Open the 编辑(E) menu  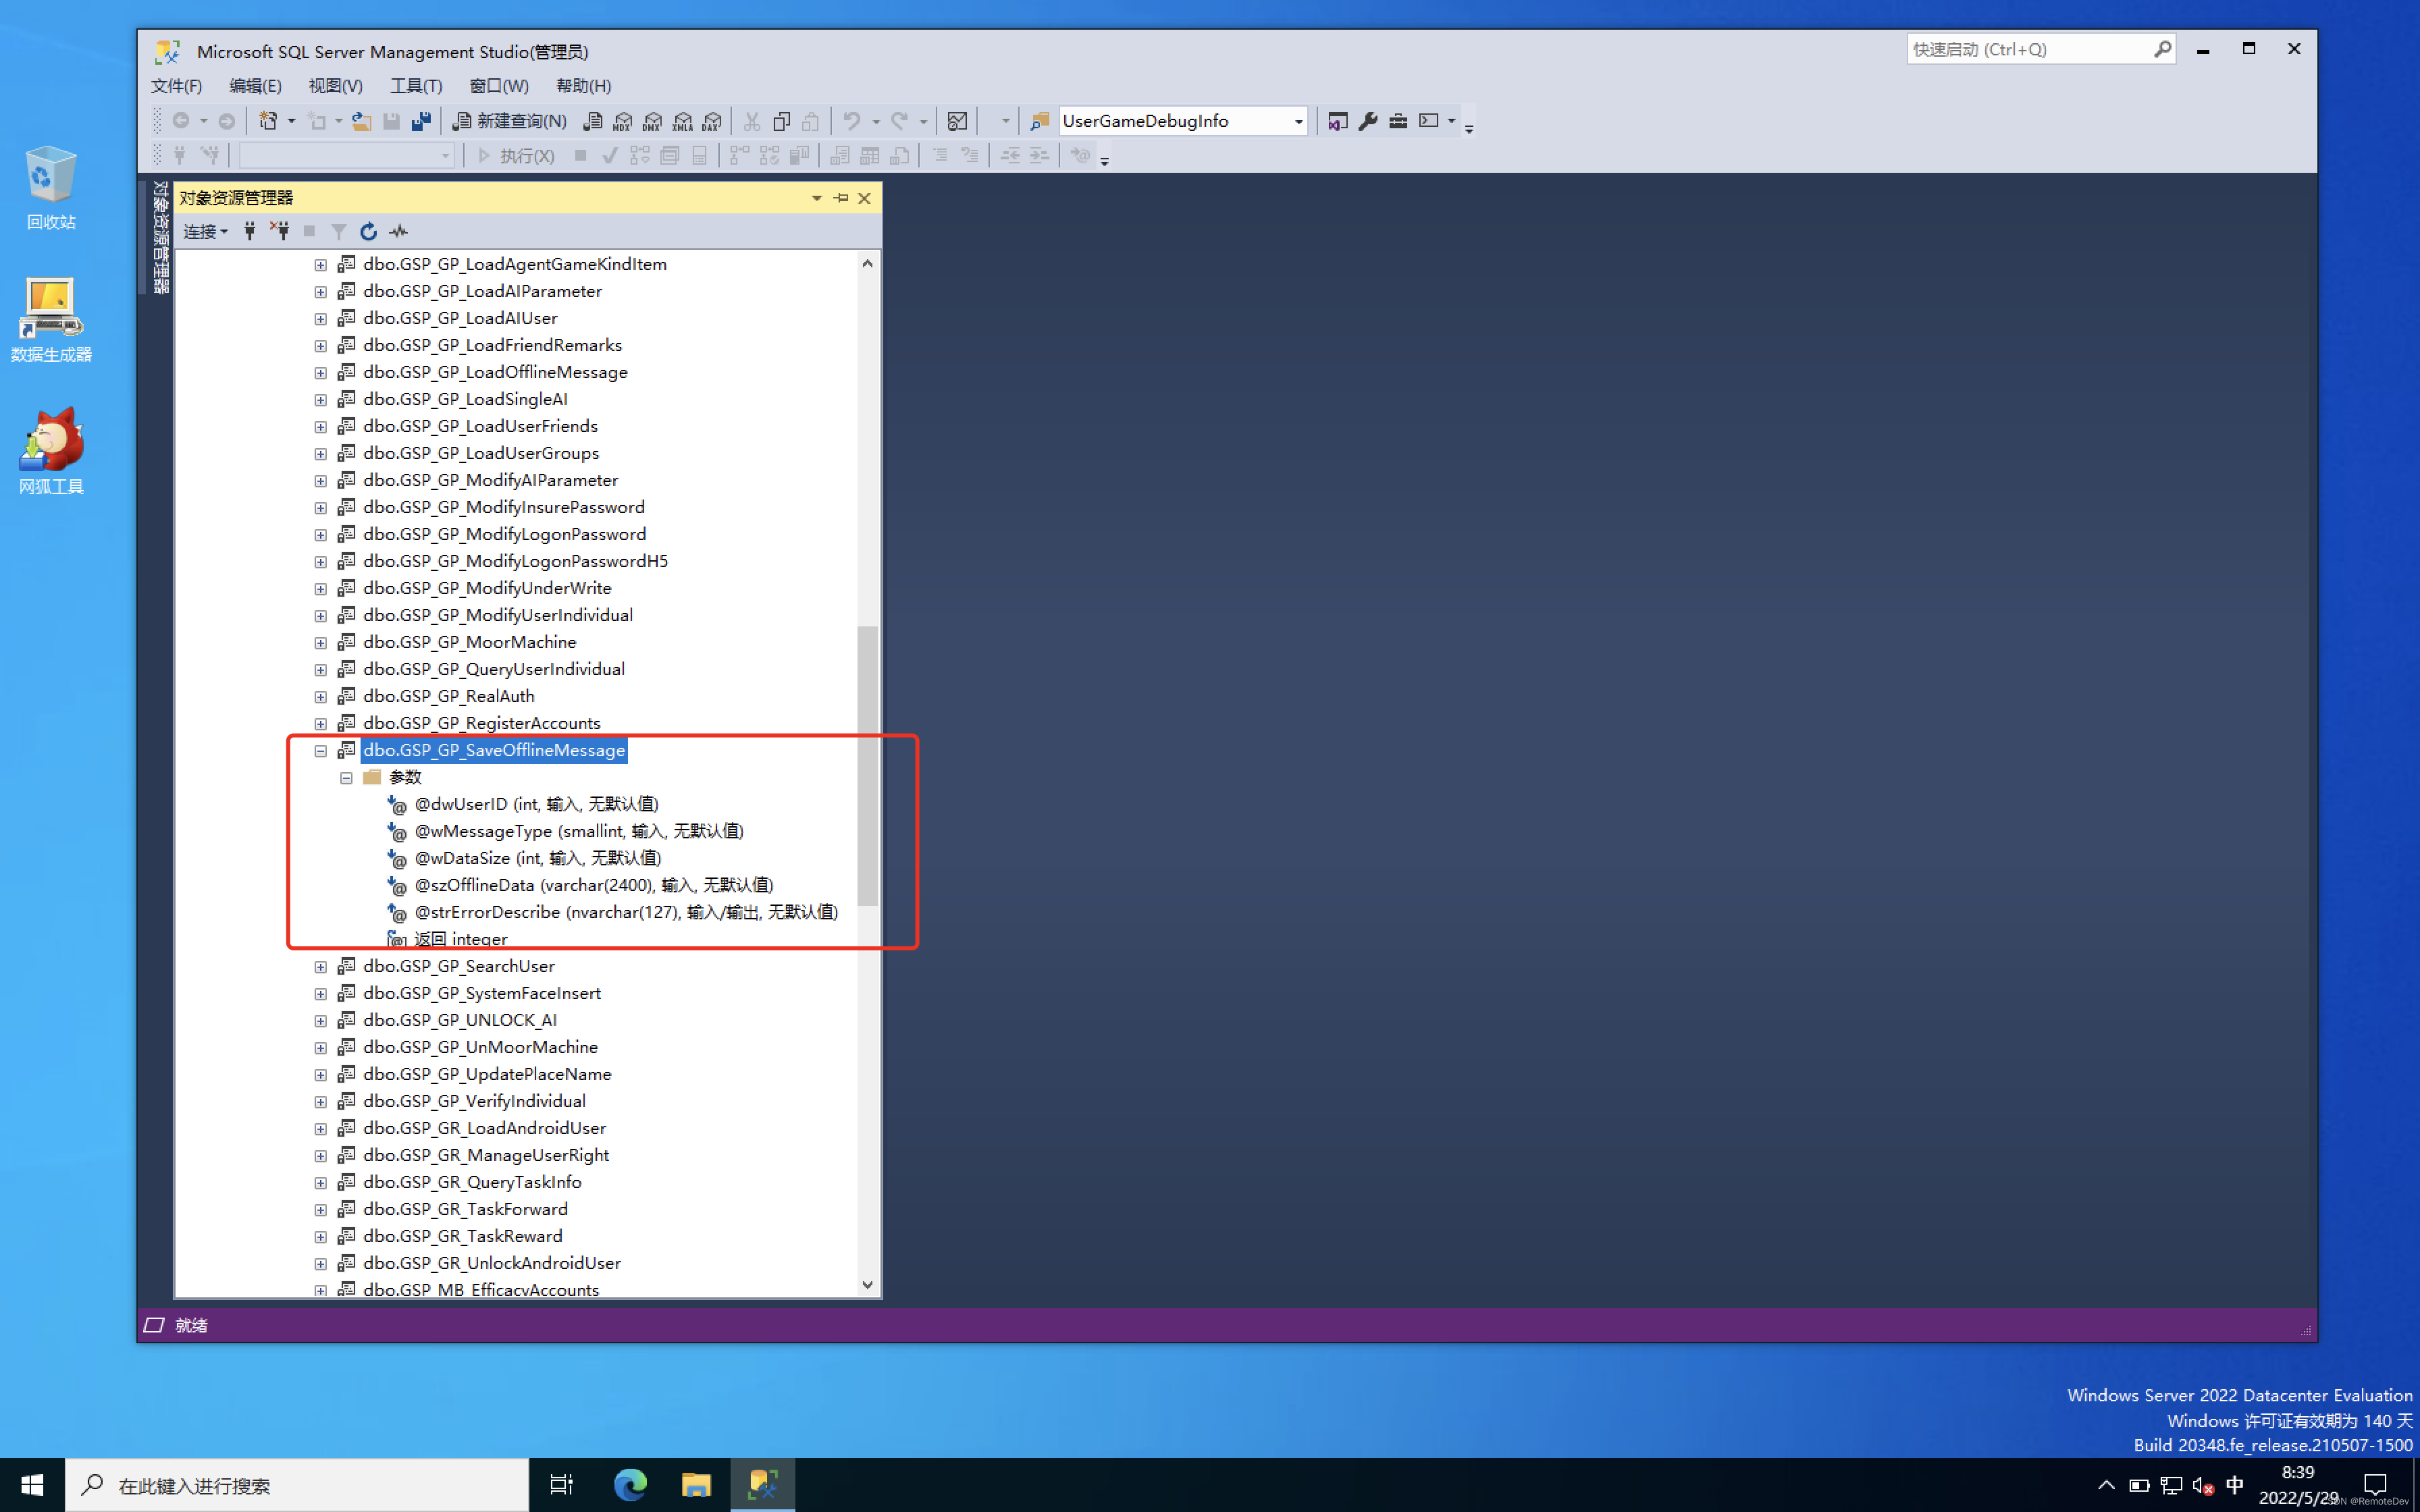tap(255, 86)
